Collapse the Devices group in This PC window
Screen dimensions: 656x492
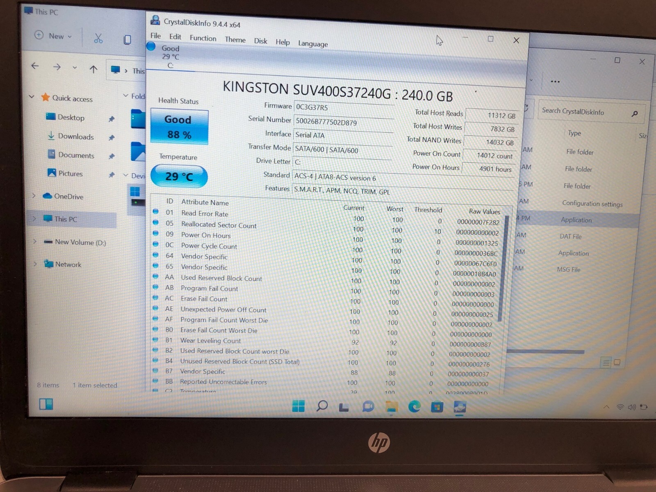pyautogui.click(x=126, y=175)
